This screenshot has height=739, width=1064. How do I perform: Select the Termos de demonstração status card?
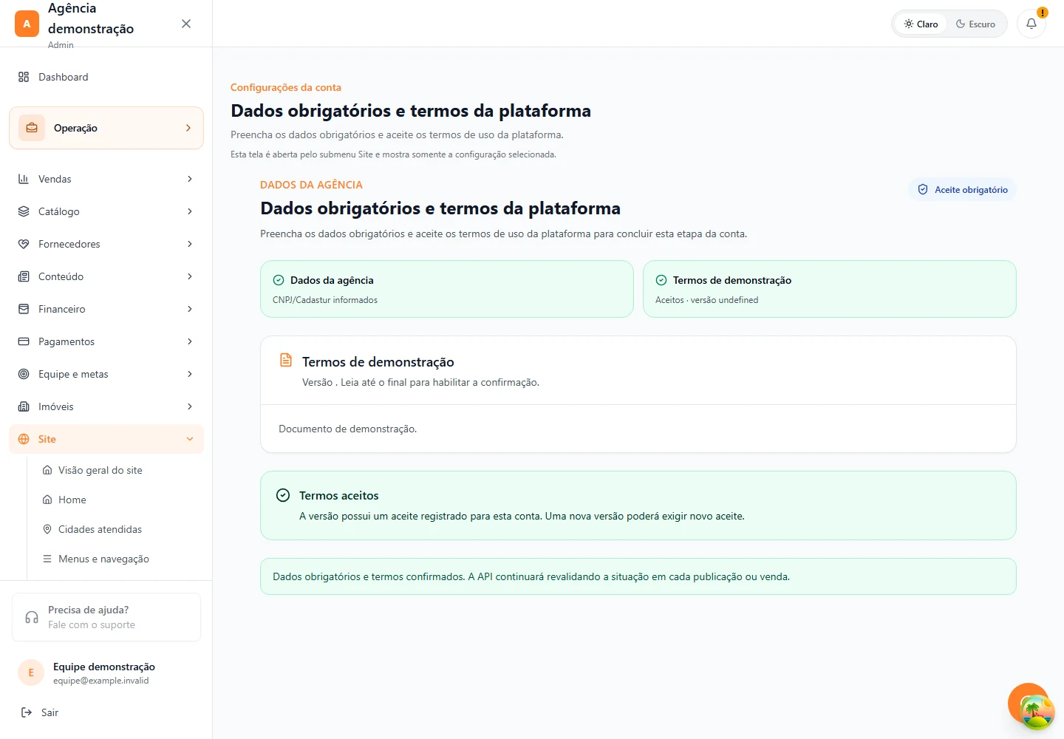tap(830, 289)
